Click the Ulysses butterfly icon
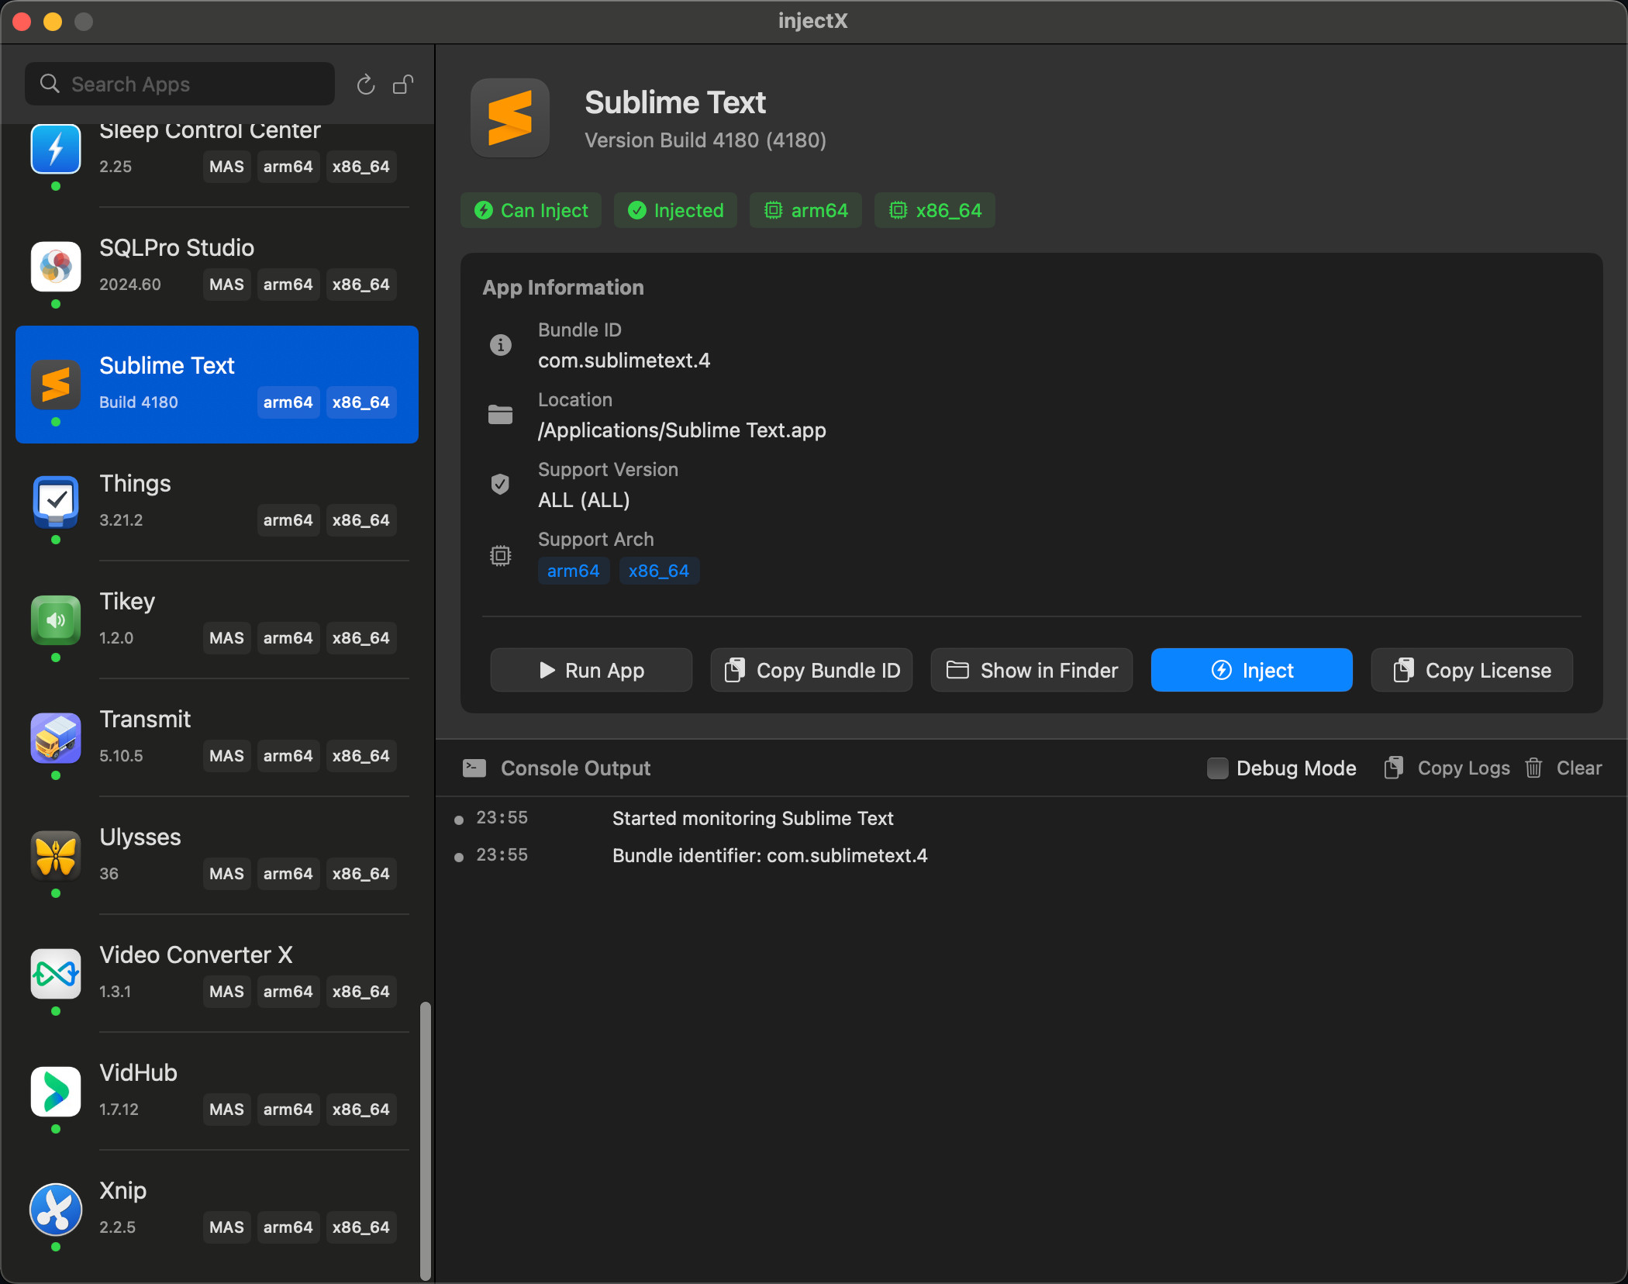1628x1284 pixels. click(x=56, y=856)
